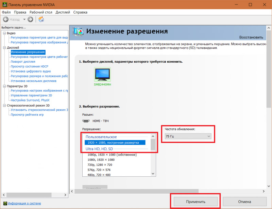Click the system information icon
This screenshot has width=272, height=209.
click(x=5, y=203)
